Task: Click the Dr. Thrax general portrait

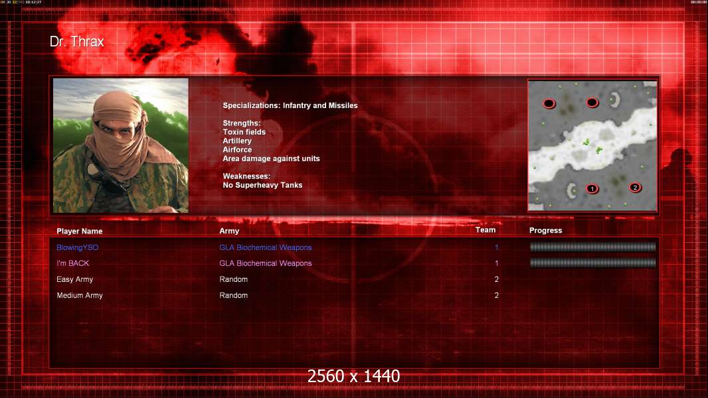Action: (121, 145)
